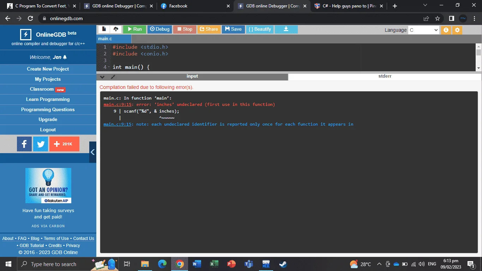
Task: Open a new browser tab with plus
Action: click(x=395, y=6)
